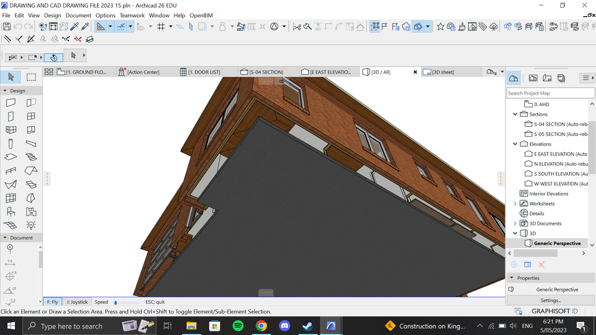This screenshot has width=596, height=335.
Task: Select the Lamp tool
Action: tap(31, 225)
